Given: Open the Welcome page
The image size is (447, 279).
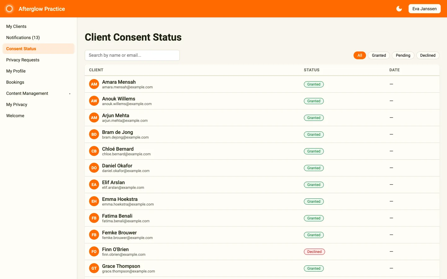Looking at the screenshot, I should coord(38,116).
